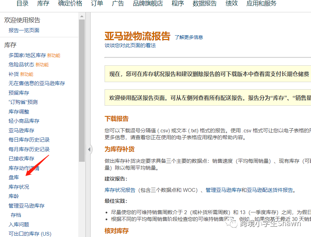Open the 轻小商品库存 report

24,121
